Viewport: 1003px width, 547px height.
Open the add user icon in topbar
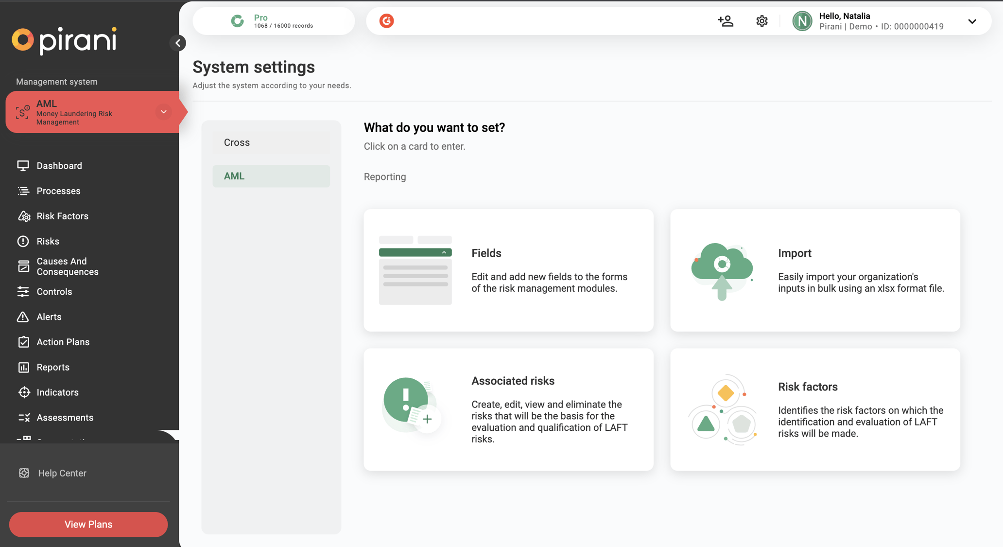[725, 21]
